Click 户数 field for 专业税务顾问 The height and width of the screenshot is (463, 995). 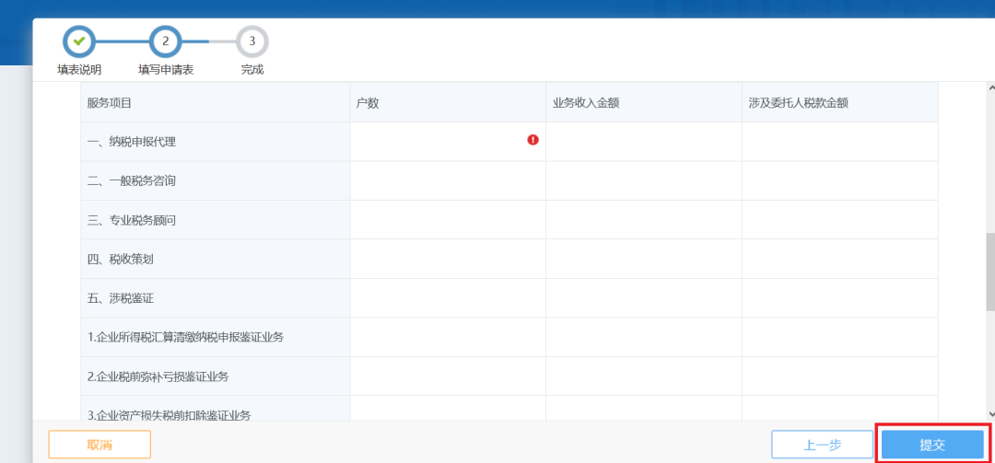point(448,220)
